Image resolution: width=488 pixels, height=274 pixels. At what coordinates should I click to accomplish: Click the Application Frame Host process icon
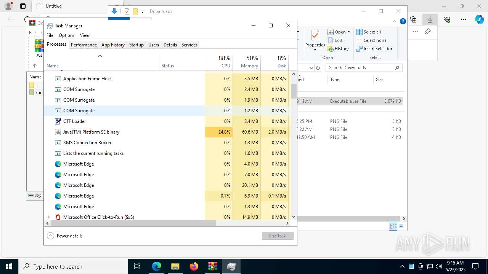point(58,79)
